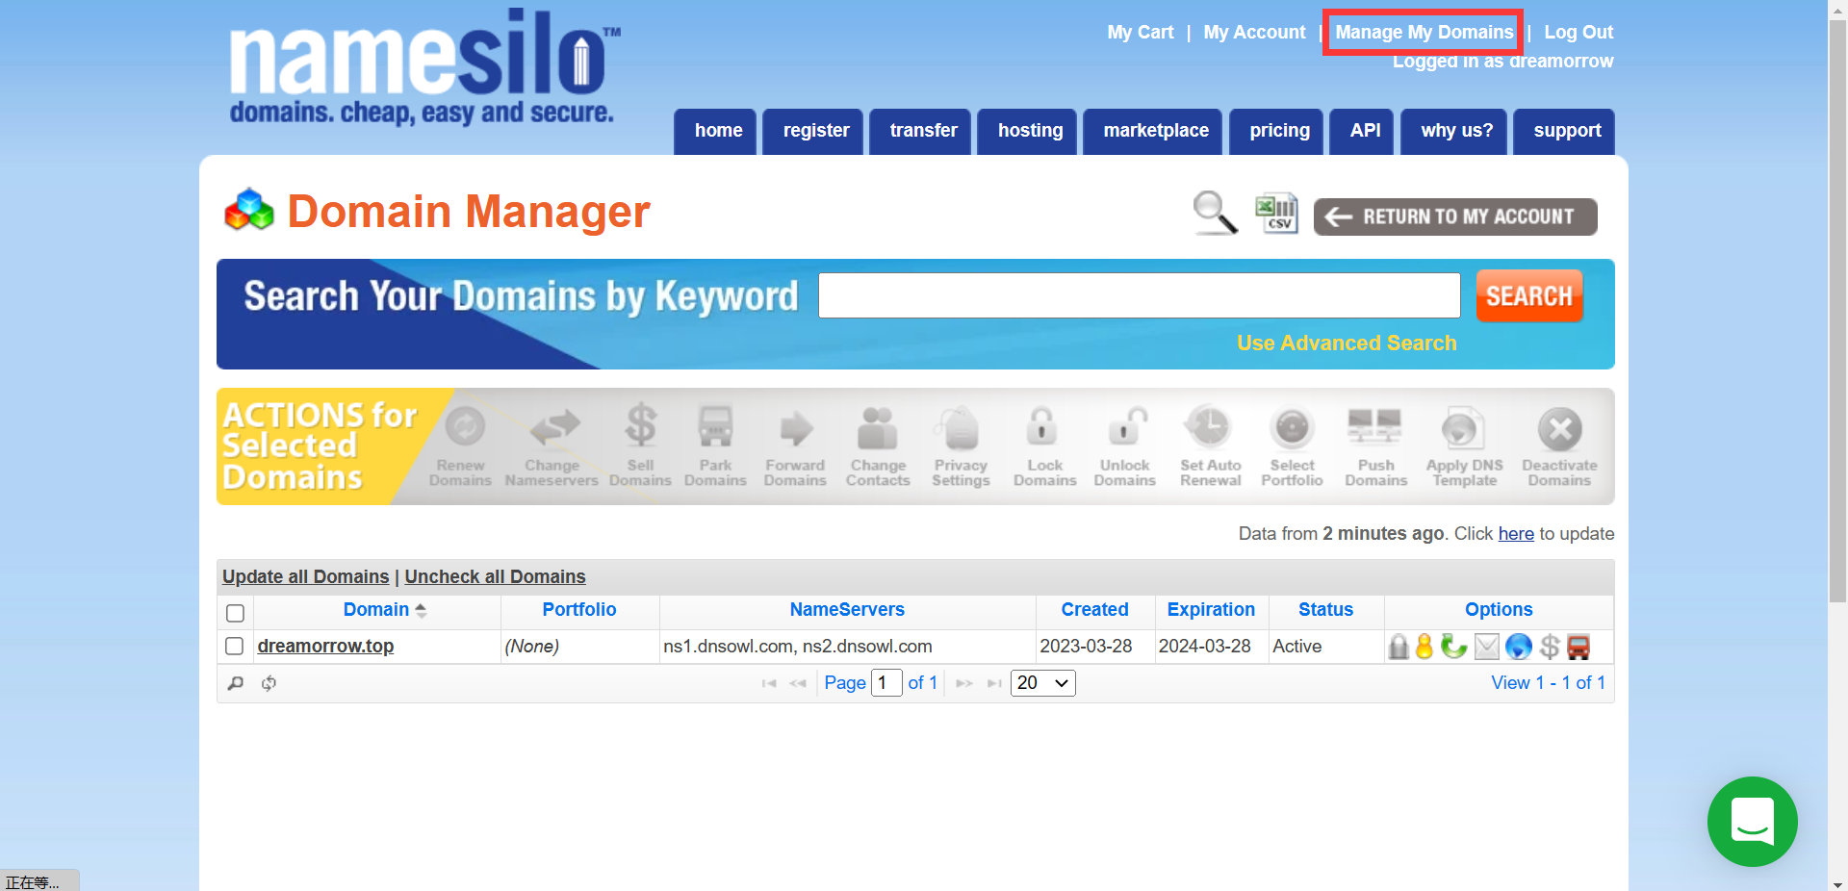Click the envelope email icon in Options
Screen dimensions: 1848x891
pyautogui.click(x=1487, y=647)
